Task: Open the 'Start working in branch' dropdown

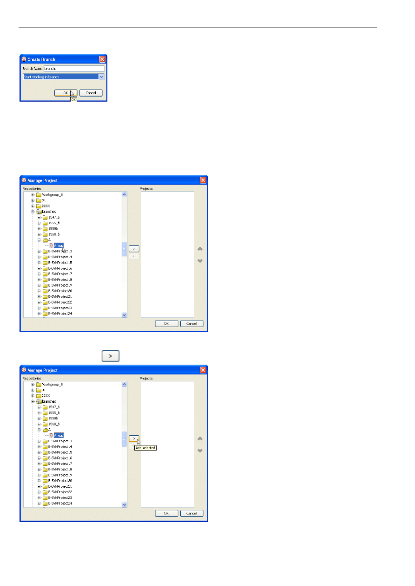Action: (101, 77)
